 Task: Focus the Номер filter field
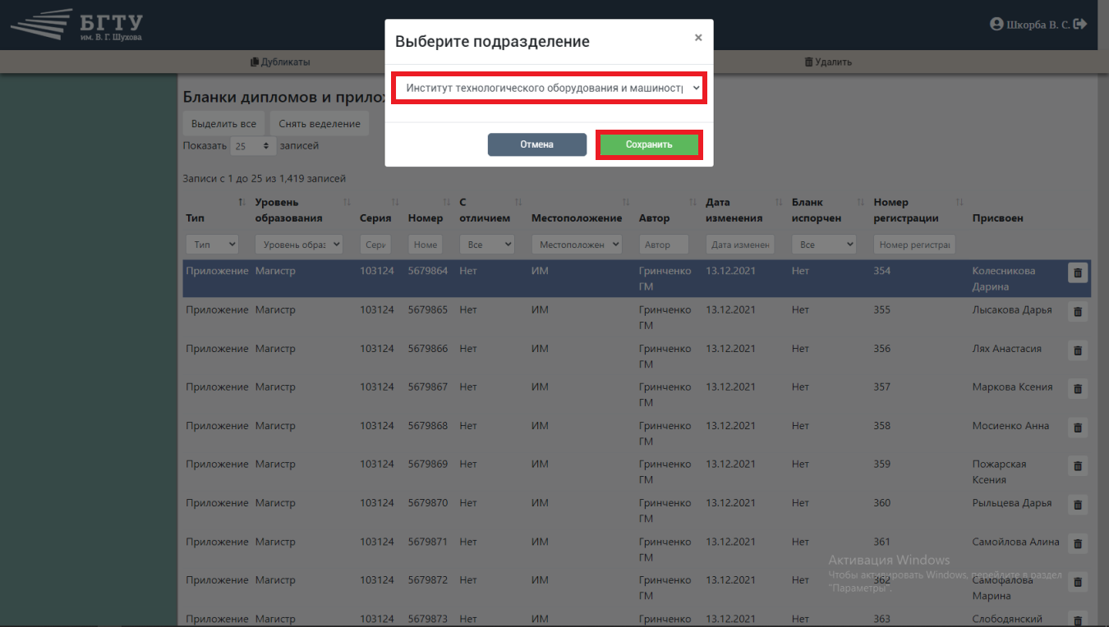point(426,245)
